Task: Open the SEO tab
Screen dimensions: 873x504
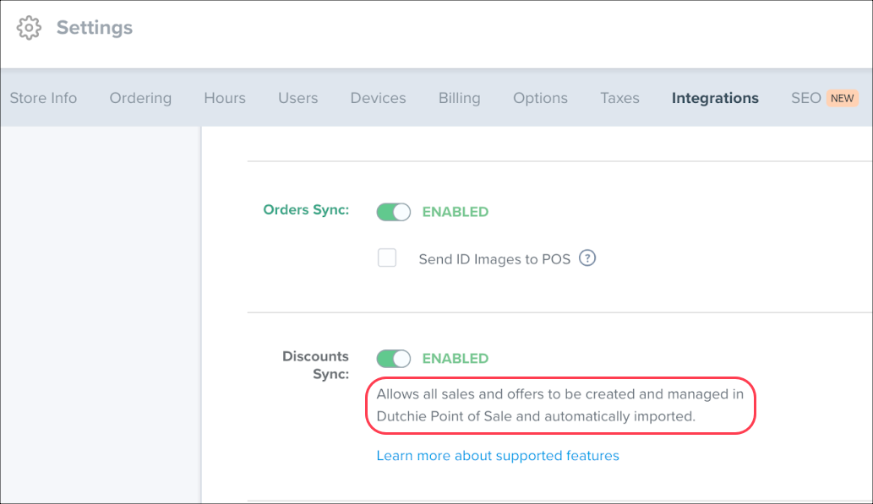Action: (x=805, y=98)
